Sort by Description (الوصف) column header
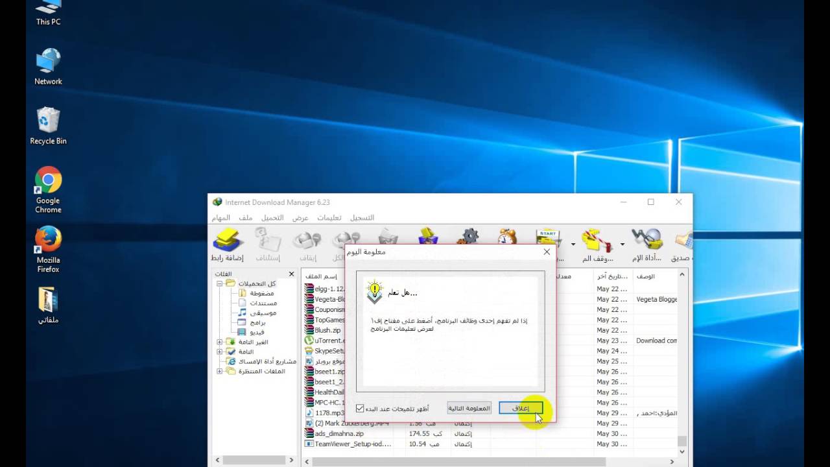This screenshot has height=467, width=830. pyautogui.click(x=656, y=276)
